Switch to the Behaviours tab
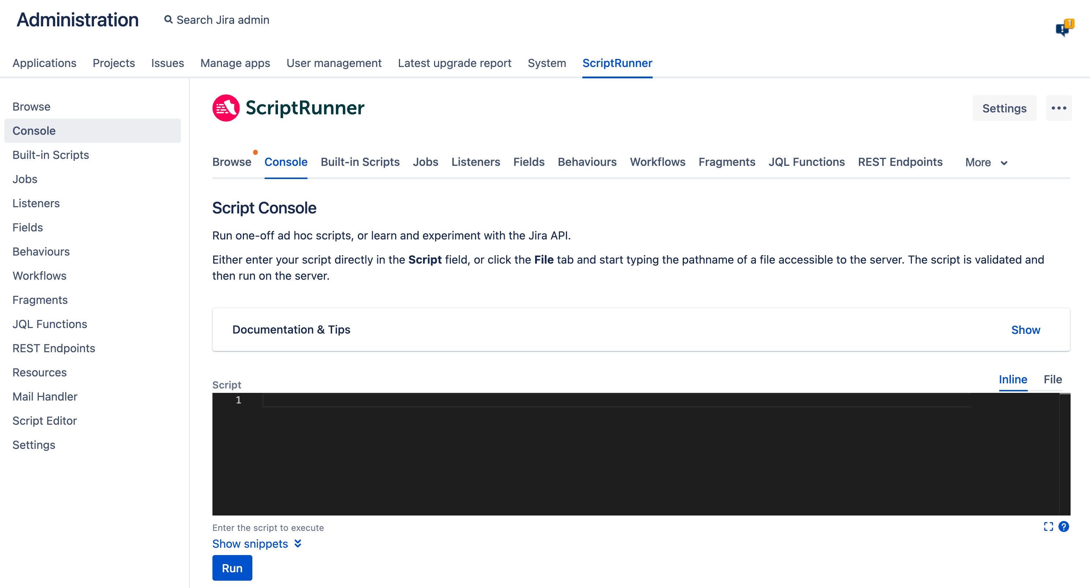Screen dimensions: 1090x588 point(587,162)
